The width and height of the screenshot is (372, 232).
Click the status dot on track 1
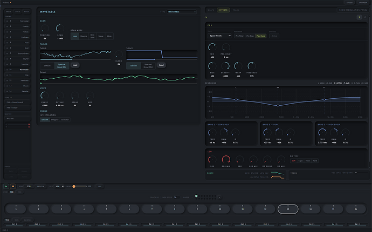7,21
